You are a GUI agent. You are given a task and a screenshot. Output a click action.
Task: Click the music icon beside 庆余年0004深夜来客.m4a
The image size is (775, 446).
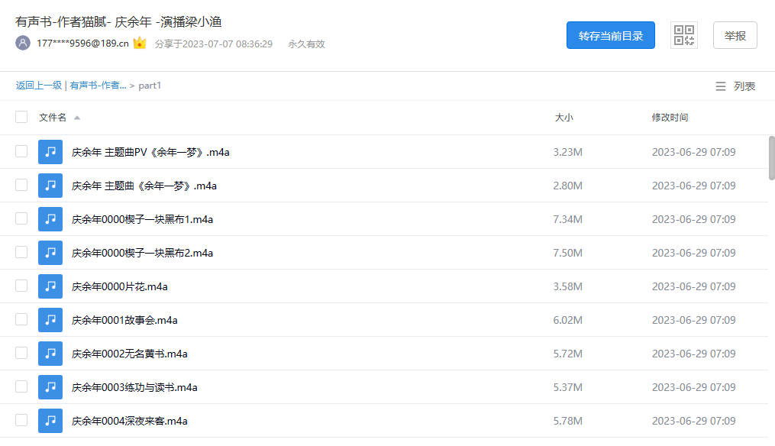[x=50, y=421]
